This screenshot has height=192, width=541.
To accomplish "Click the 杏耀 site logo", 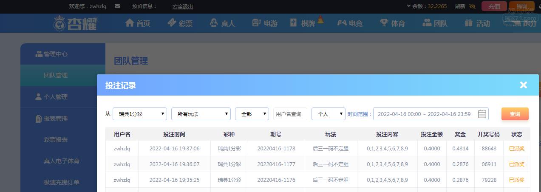I will click(x=75, y=23).
